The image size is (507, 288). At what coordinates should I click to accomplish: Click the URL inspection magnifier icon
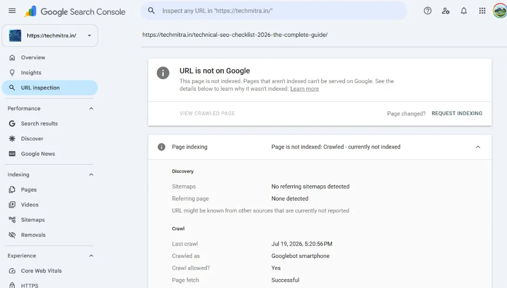(x=12, y=88)
